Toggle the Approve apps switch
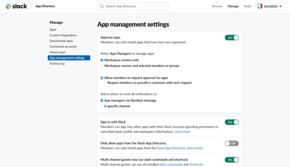This screenshot has width=290, height=167. coord(232,38)
